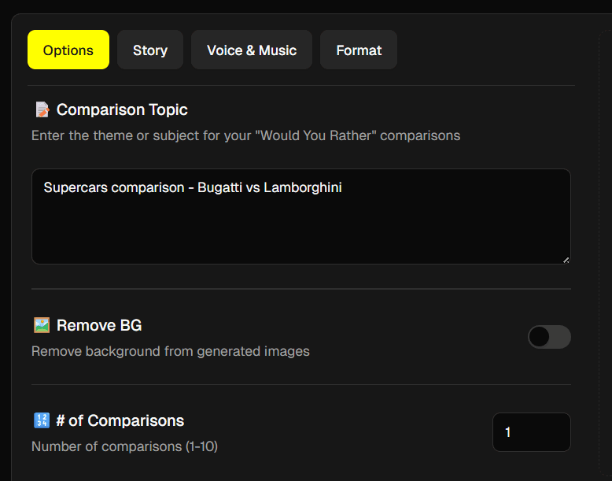Click the # of Comparisons heading label

click(x=120, y=420)
